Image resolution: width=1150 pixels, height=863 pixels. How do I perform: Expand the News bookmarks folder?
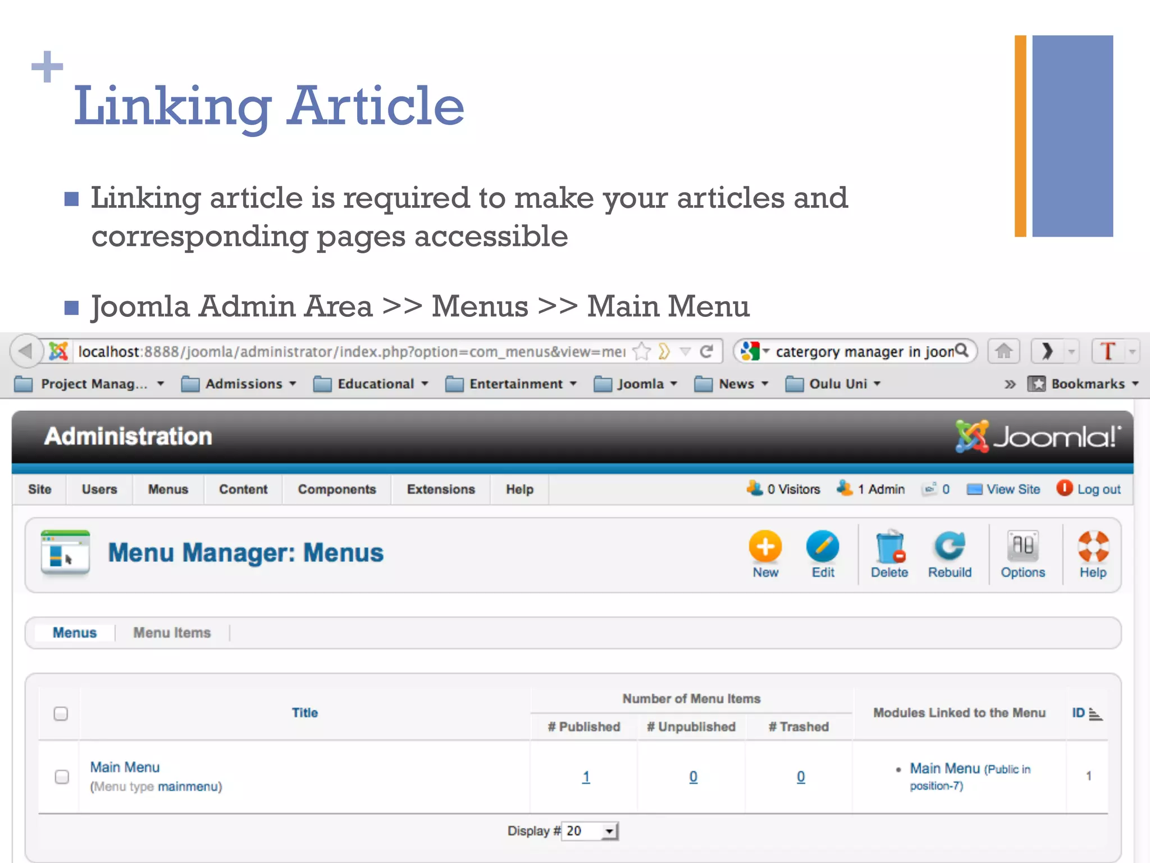(731, 384)
